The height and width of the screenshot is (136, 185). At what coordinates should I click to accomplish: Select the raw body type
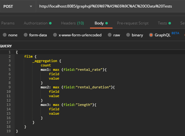point(114,35)
